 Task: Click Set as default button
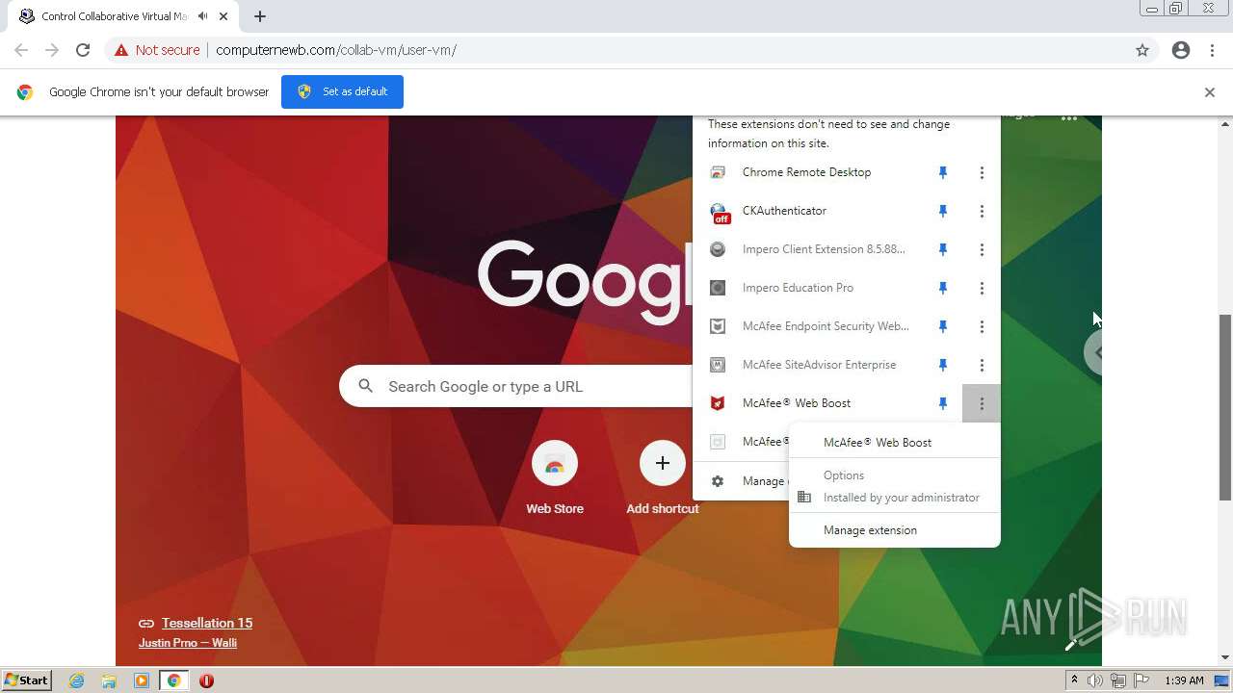point(342,91)
